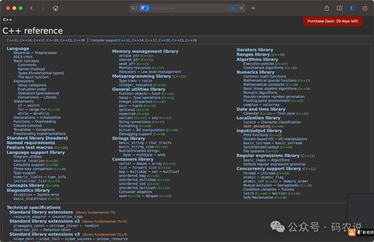Open Iterators library link
The height and width of the screenshot is (242, 374).
pos(255,50)
